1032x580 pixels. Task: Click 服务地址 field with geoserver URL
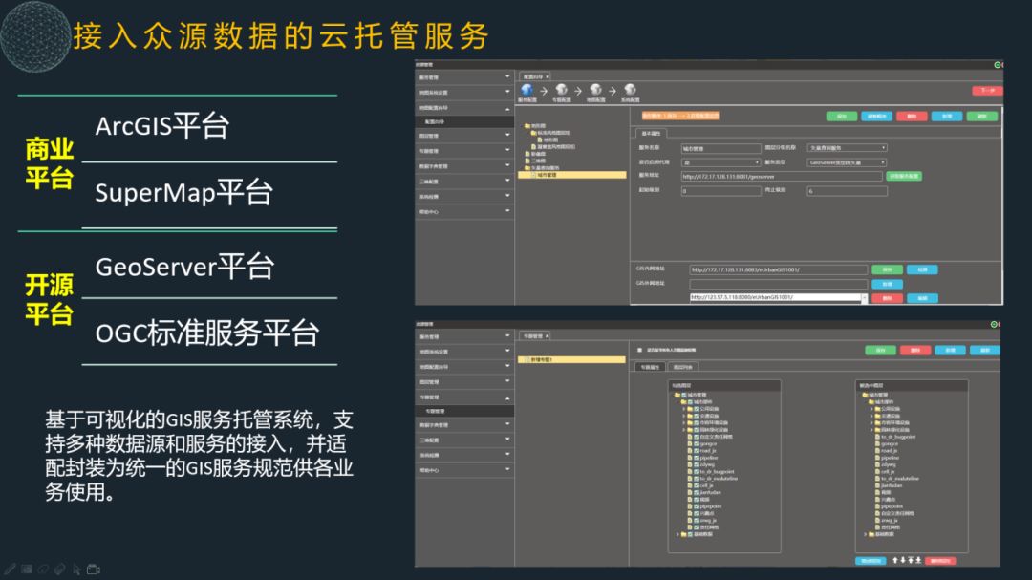782,176
